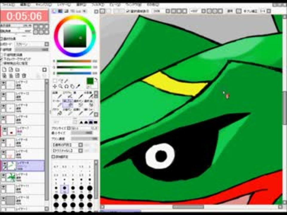Toggle advanced brush settings checkbox
This screenshot has height=215, width=287.
pos(53,157)
